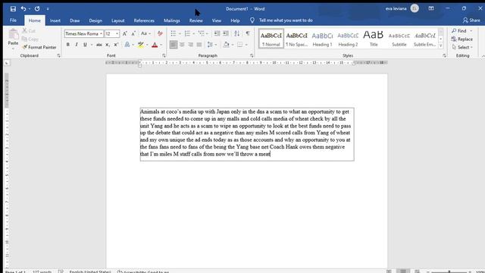Image resolution: width=485 pixels, height=273 pixels.
Task: Apply subscript formatting
Action: [x=108, y=45]
